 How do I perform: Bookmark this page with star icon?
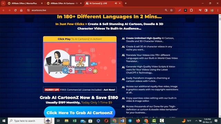click(171, 10)
